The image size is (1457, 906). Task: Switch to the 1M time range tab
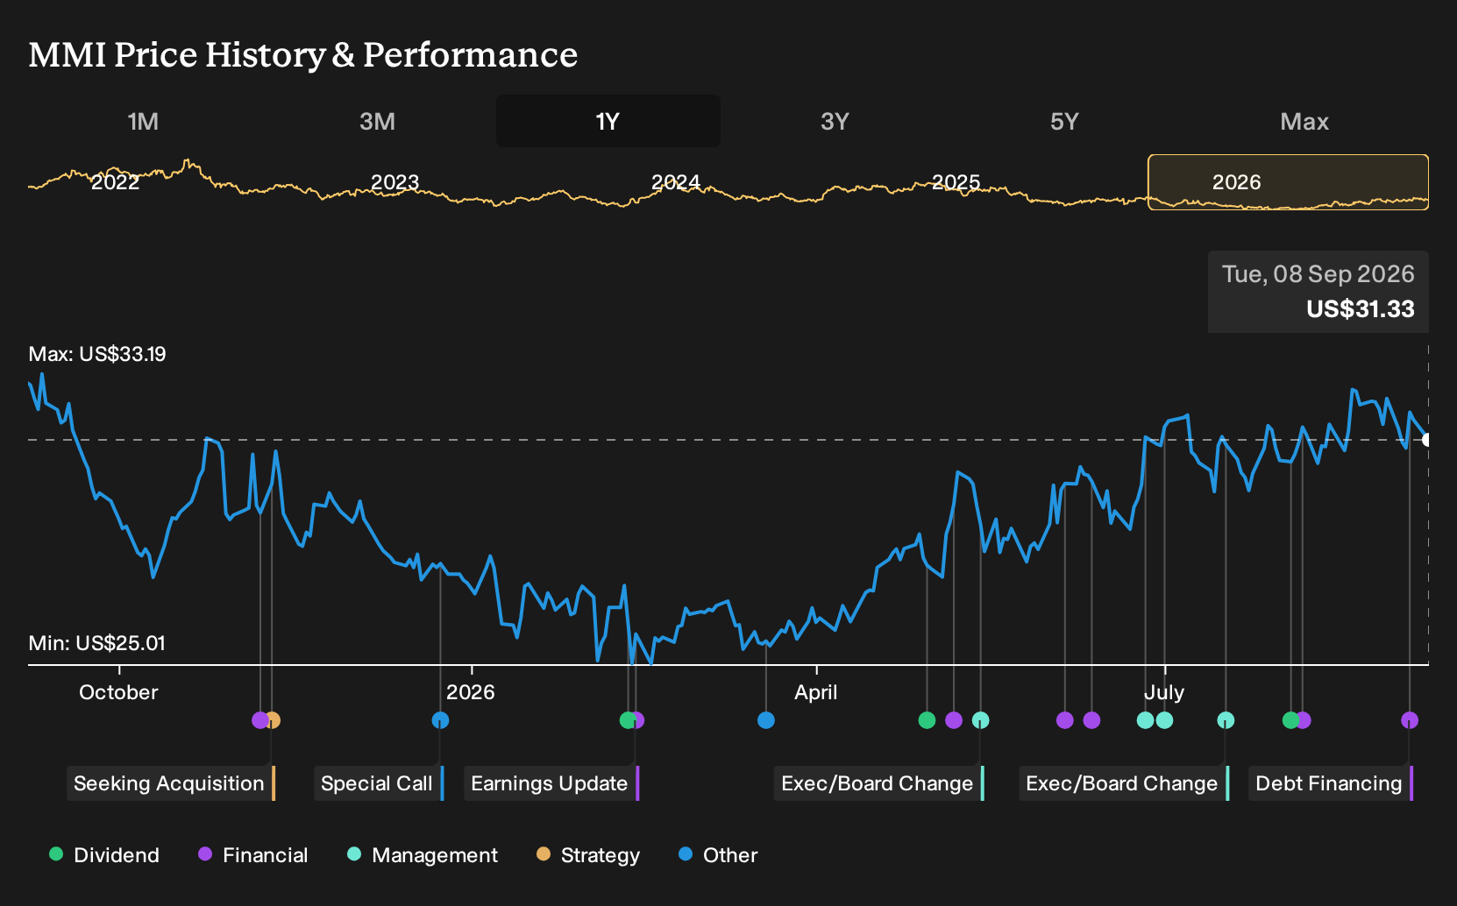coord(143,121)
